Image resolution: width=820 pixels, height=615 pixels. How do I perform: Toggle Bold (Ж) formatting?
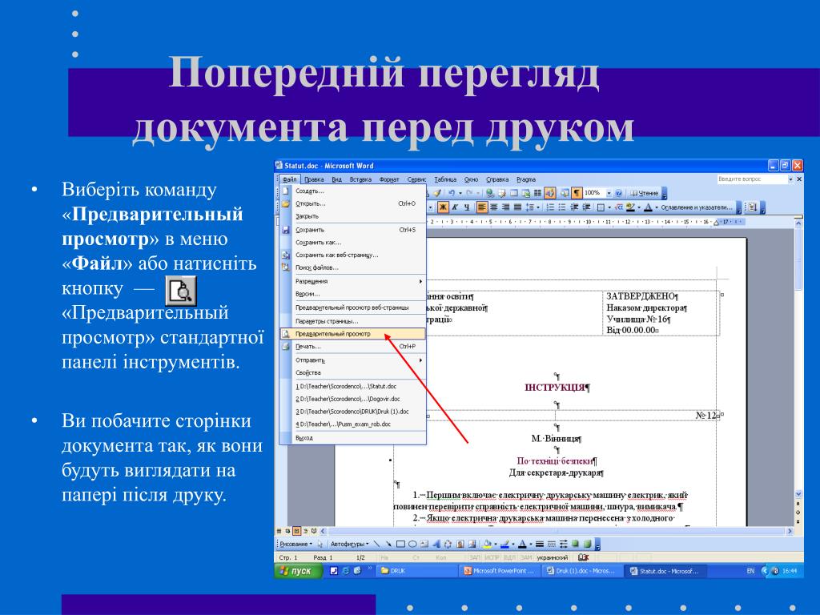(x=443, y=207)
